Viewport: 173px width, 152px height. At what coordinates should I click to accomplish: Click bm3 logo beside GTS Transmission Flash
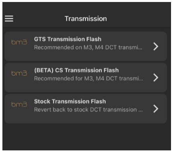19,42
